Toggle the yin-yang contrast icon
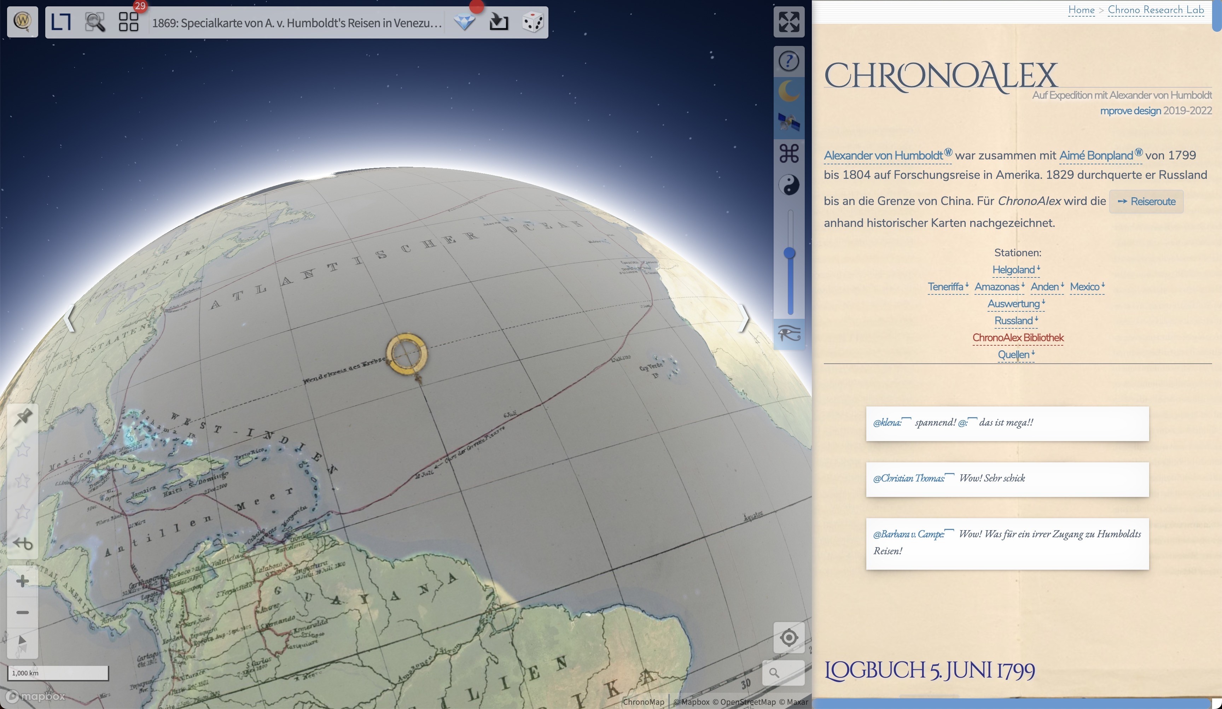The width and height of the screenshot is (1222, 709). click(789, 184)
